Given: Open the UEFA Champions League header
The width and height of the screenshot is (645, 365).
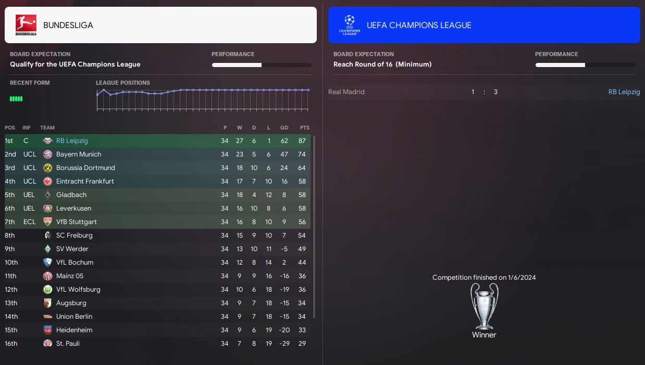Looking at the screenshot, I should click(483, 25).
